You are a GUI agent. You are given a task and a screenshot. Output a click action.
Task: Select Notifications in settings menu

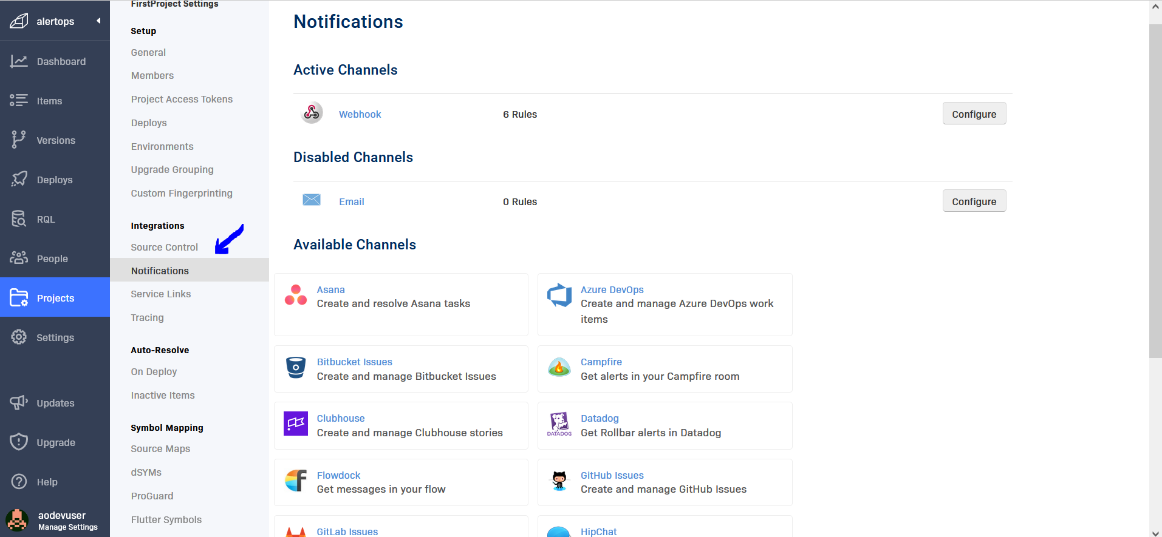pos(190,270)
